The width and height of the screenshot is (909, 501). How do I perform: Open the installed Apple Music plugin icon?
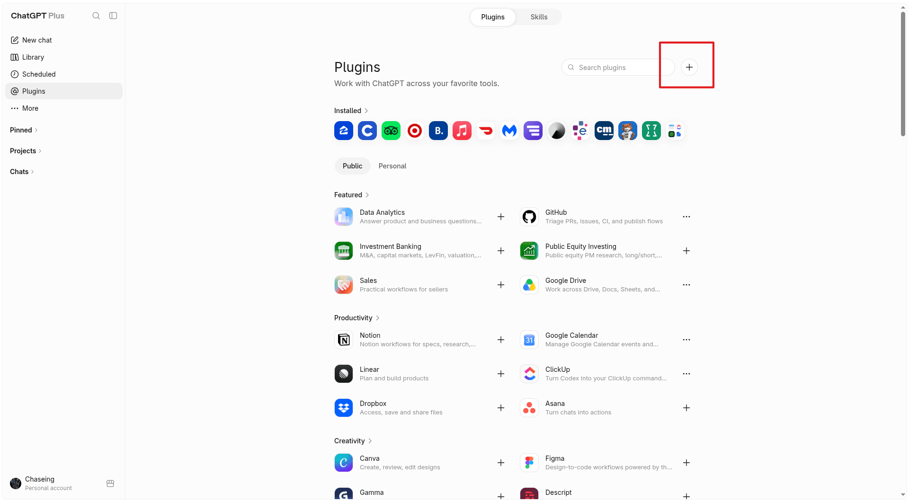tap(462, 131)
